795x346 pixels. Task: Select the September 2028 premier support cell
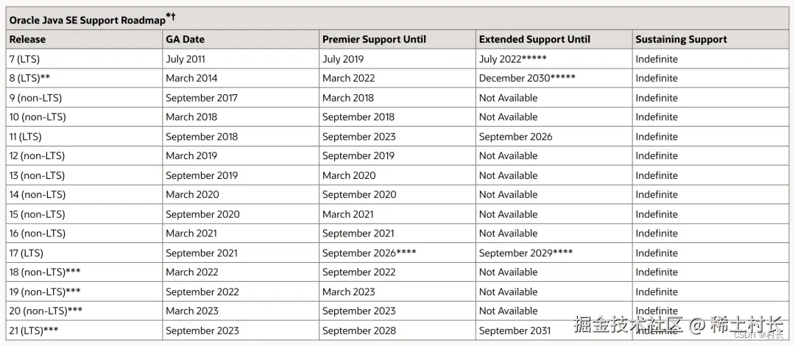coord(358,331)
